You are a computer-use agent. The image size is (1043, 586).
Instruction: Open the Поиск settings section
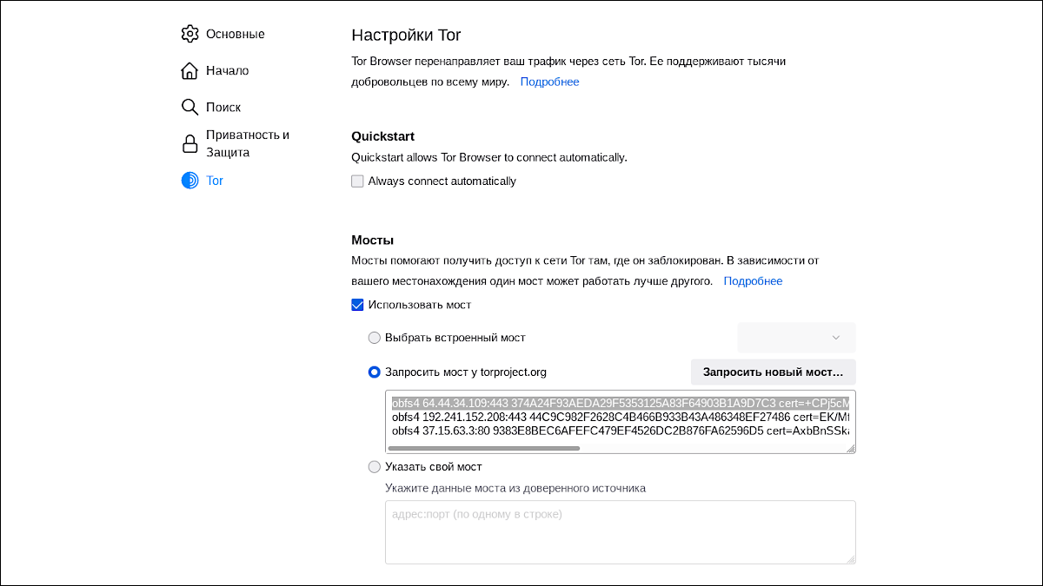tap(223, 107)
